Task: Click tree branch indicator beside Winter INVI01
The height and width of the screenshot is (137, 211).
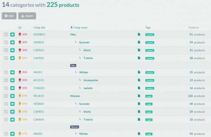Action: 76,72
